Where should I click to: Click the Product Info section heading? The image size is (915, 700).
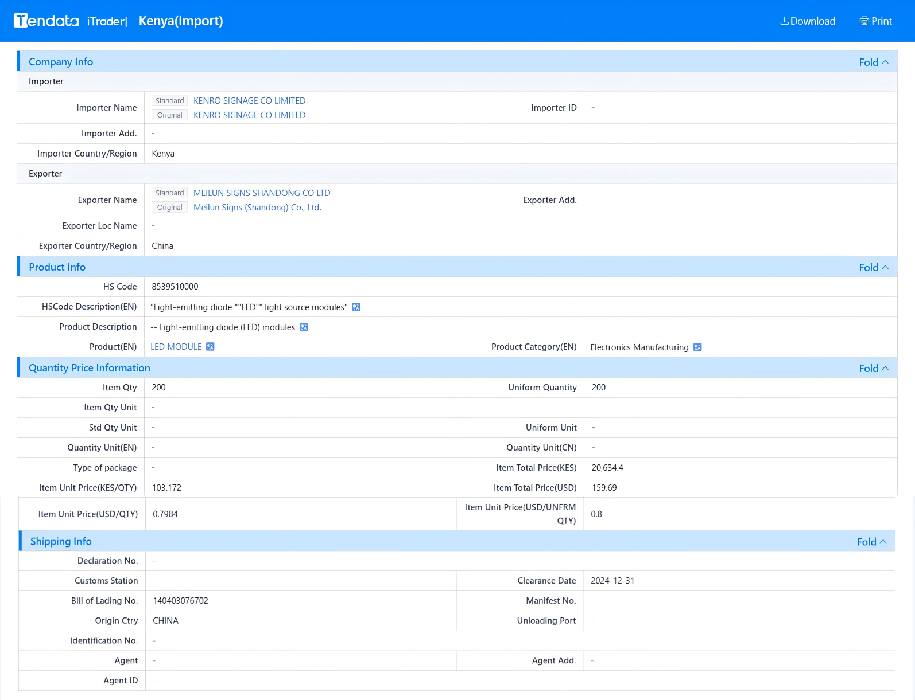click(57, 267)
